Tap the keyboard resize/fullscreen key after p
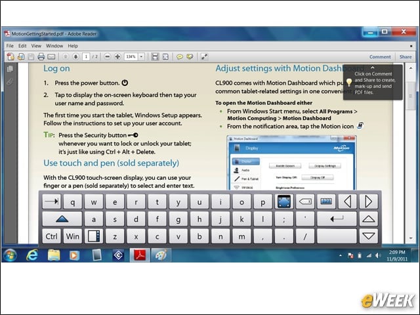The image size is (420, 315). [x=284, y=201]
